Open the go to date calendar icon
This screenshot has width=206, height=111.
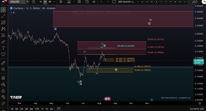(x=58, y=109)
